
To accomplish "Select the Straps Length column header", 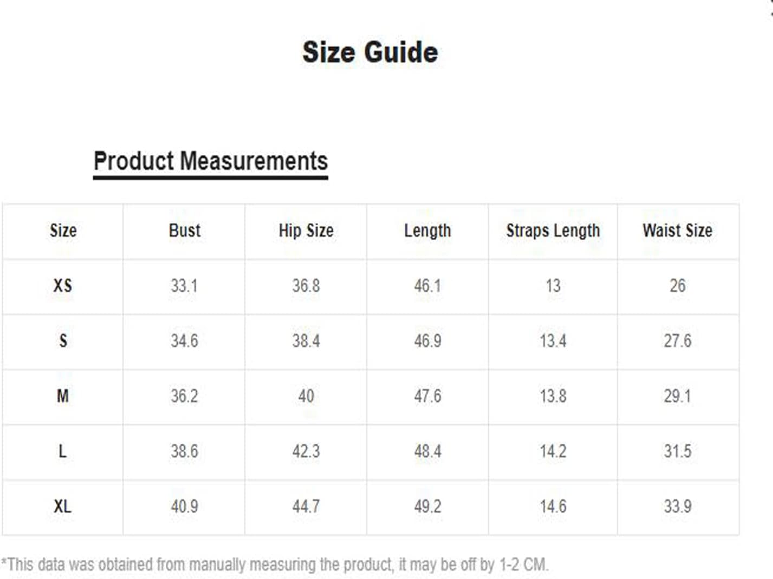I will coord(553,231).
